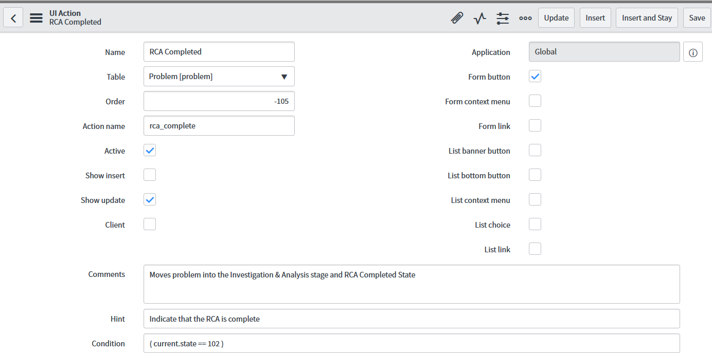Click the read-only Application field Global

coord(604,52)
